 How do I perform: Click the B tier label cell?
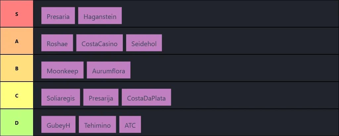17,68
